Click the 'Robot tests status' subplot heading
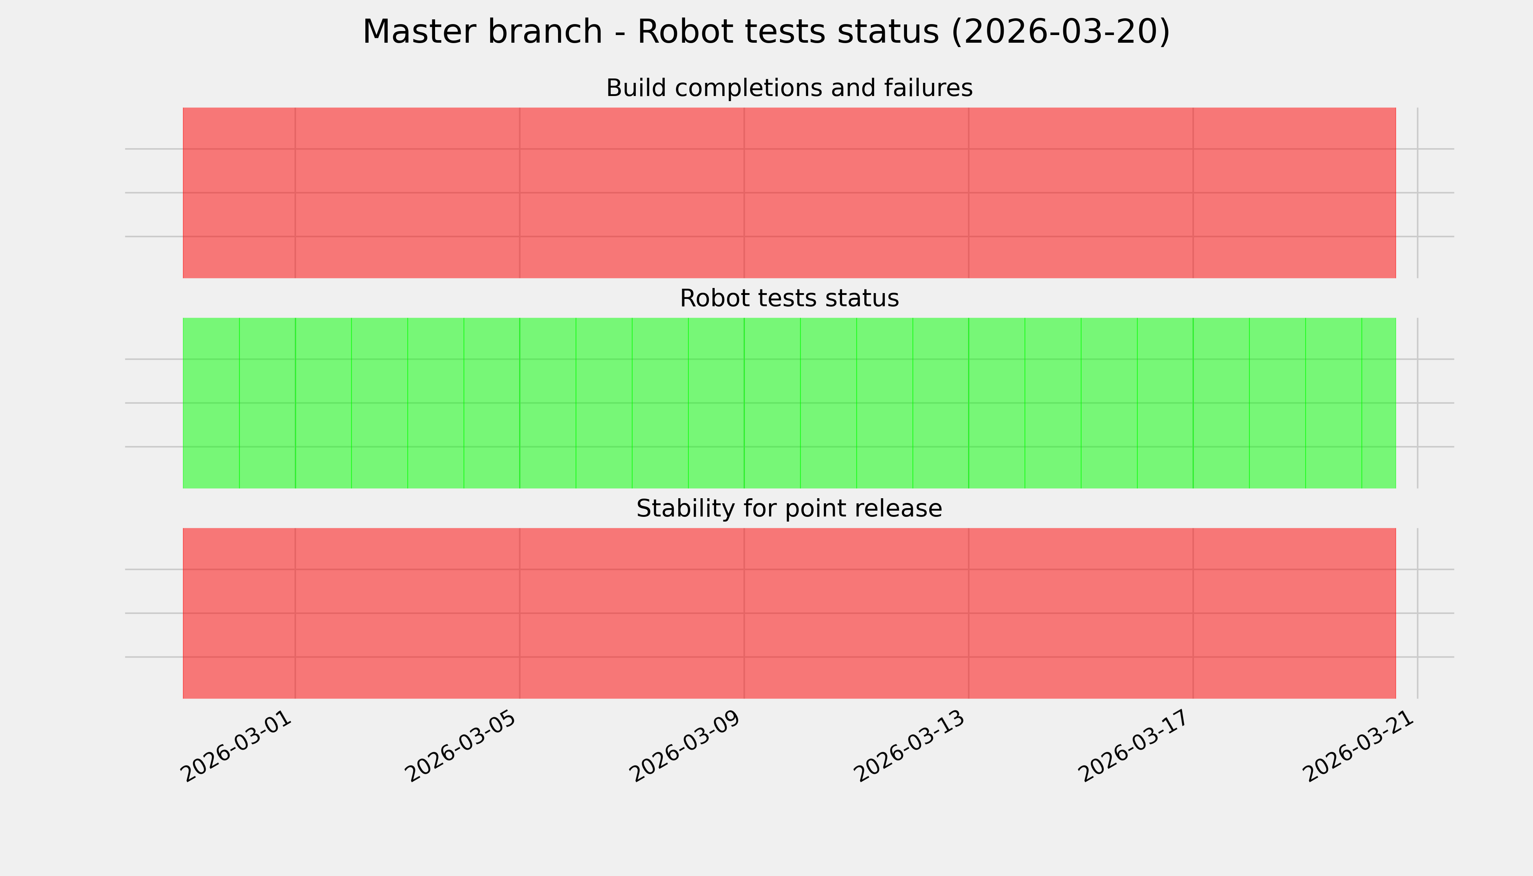 point(789,299)
